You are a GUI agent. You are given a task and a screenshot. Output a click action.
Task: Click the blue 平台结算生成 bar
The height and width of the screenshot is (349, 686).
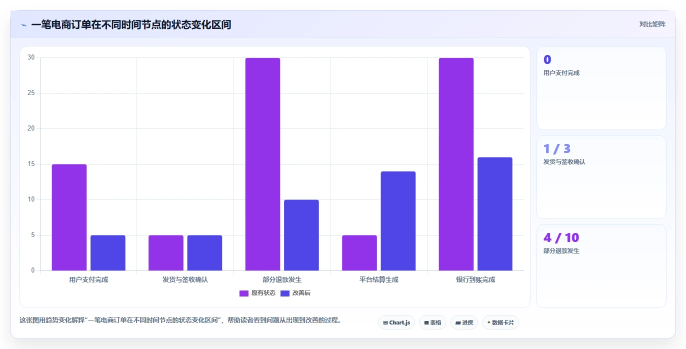click(398, 221)
